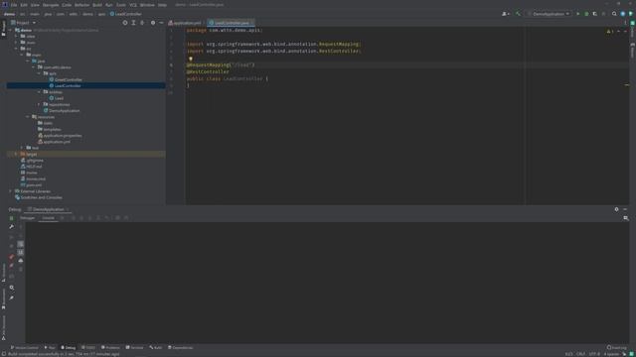Image resolution: width=636 pixels, height=357 pixels.
Task: Open Event Log from the bottom right
Action: (x=616, y=347)
